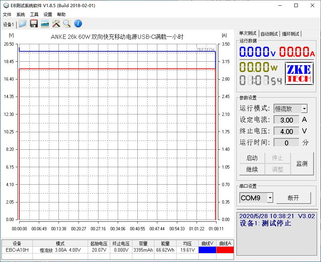The width and height of the screenshot is (321, 262).
Task: Click the 设备 column header
Action: (17, 243)
